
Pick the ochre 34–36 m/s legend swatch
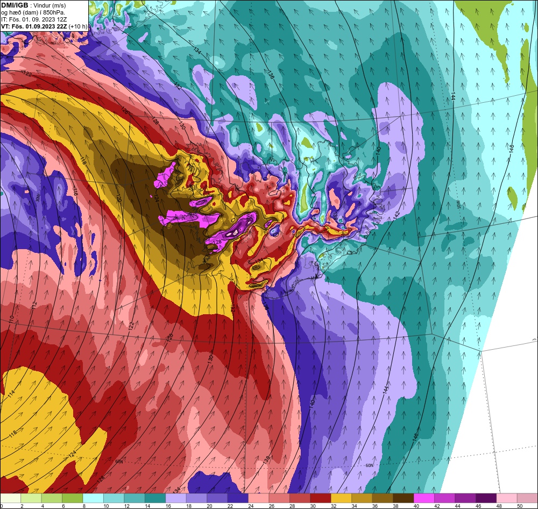coord(362,498)
